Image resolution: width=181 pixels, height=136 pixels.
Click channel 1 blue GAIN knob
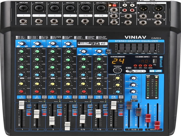click(21, 44)
